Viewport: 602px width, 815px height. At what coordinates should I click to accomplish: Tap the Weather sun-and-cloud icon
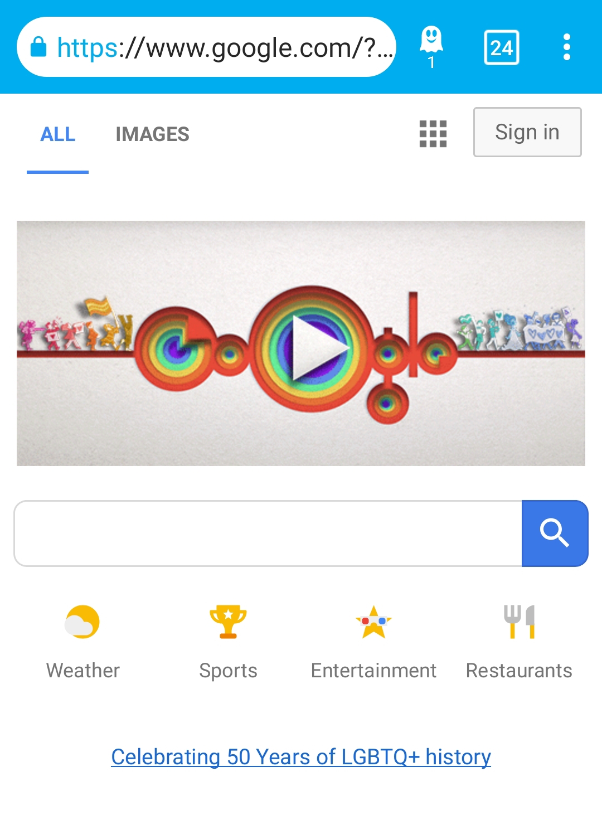82,622
